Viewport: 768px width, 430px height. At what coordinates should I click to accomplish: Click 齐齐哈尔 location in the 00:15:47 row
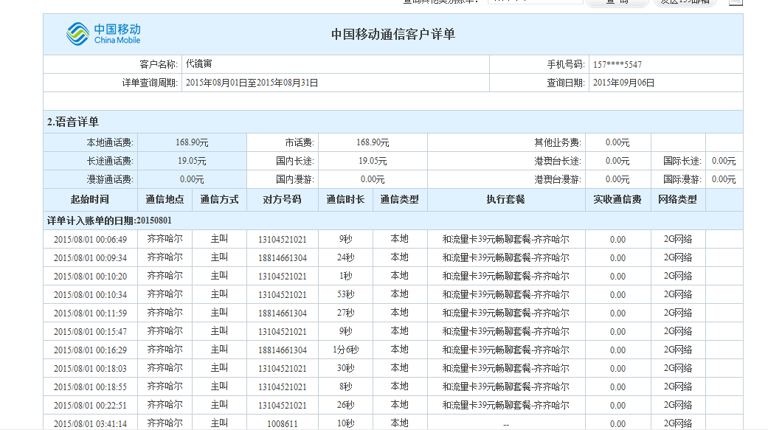tap(165, 332)
